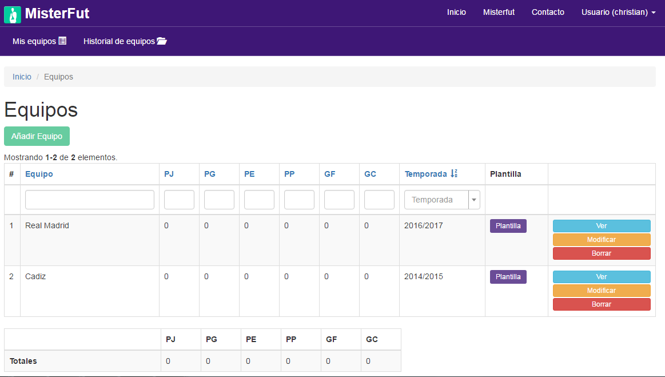665x377 pixels.
Task: Click Borrar for Cadiz
Action: (602, 304)
